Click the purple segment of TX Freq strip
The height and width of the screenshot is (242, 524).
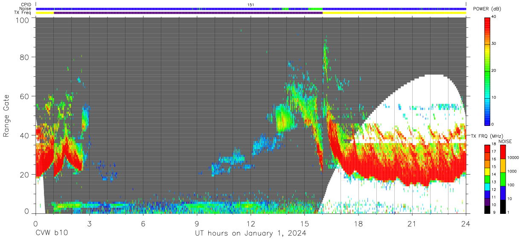(x=188, y=13)
